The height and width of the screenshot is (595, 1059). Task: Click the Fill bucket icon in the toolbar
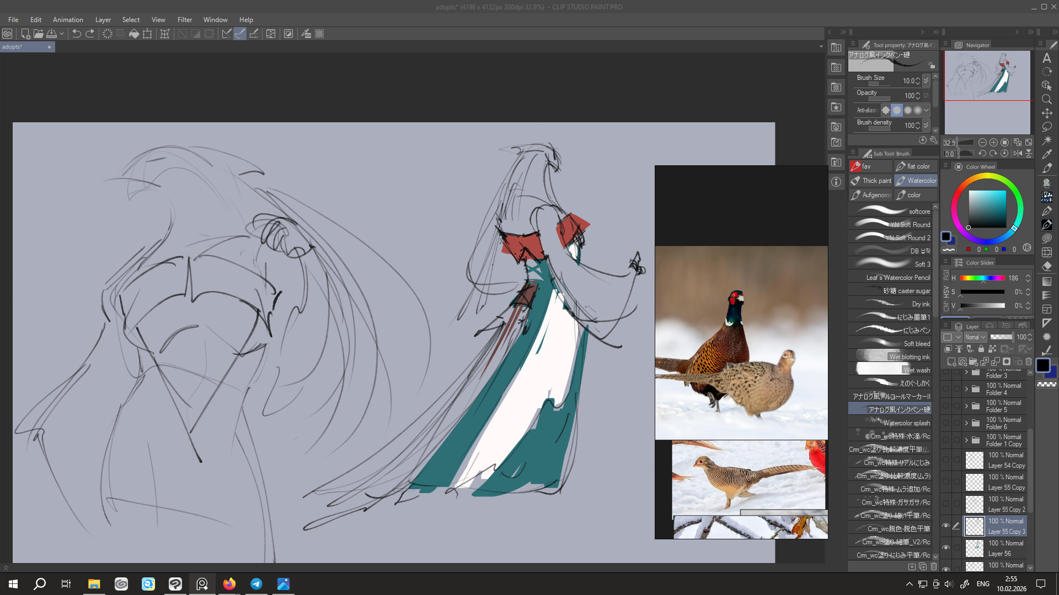[x=134, y=34]
